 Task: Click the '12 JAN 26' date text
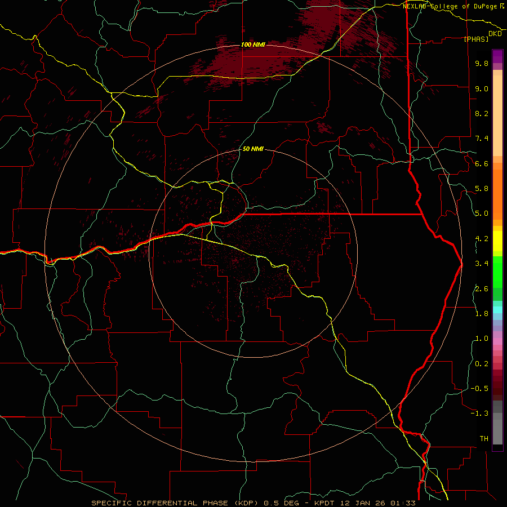point(363,503)
